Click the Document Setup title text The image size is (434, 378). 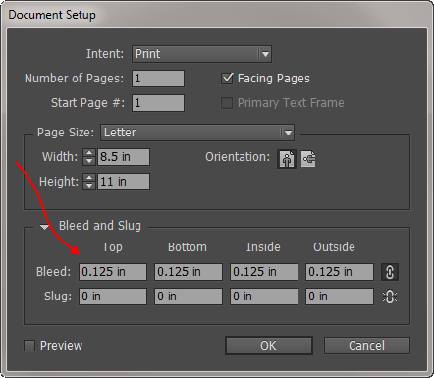tap(52, 15)
